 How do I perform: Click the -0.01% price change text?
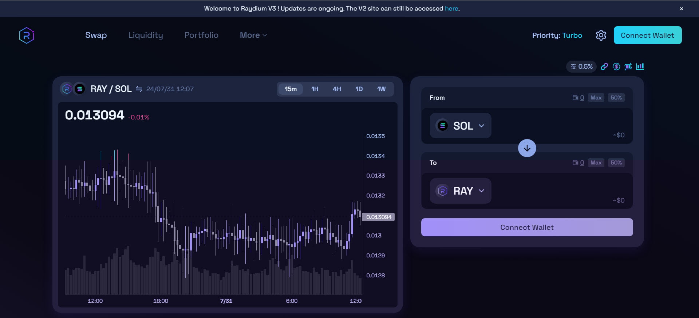pos(139,117)
